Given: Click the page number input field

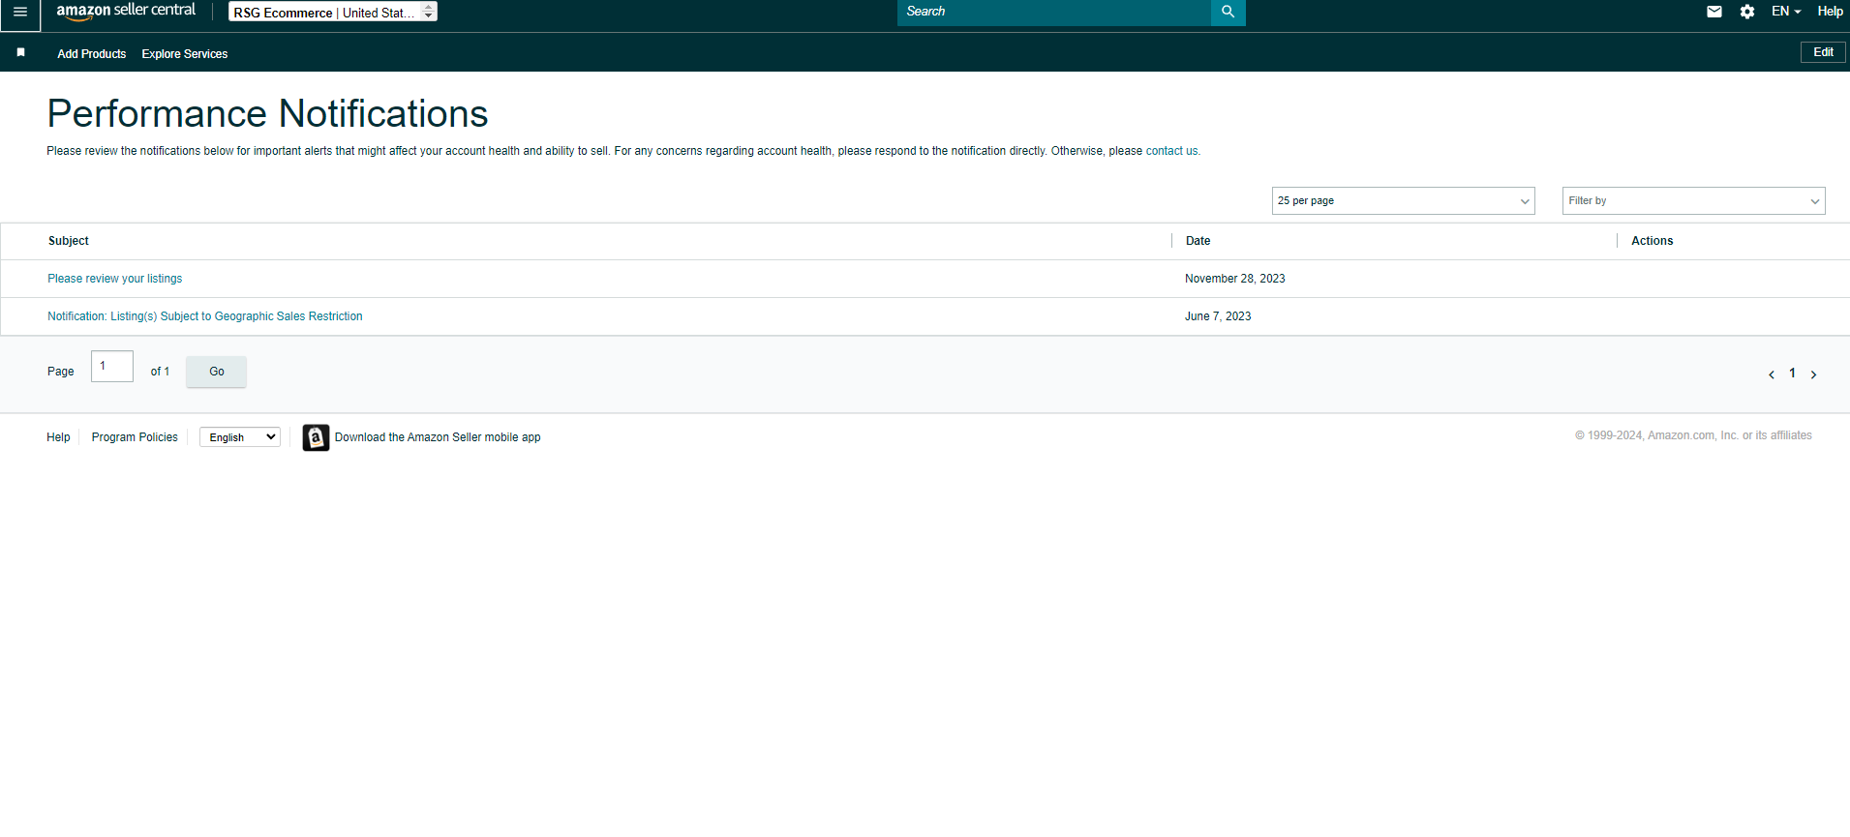Looking at the screenshot, I should click(112, 367).
